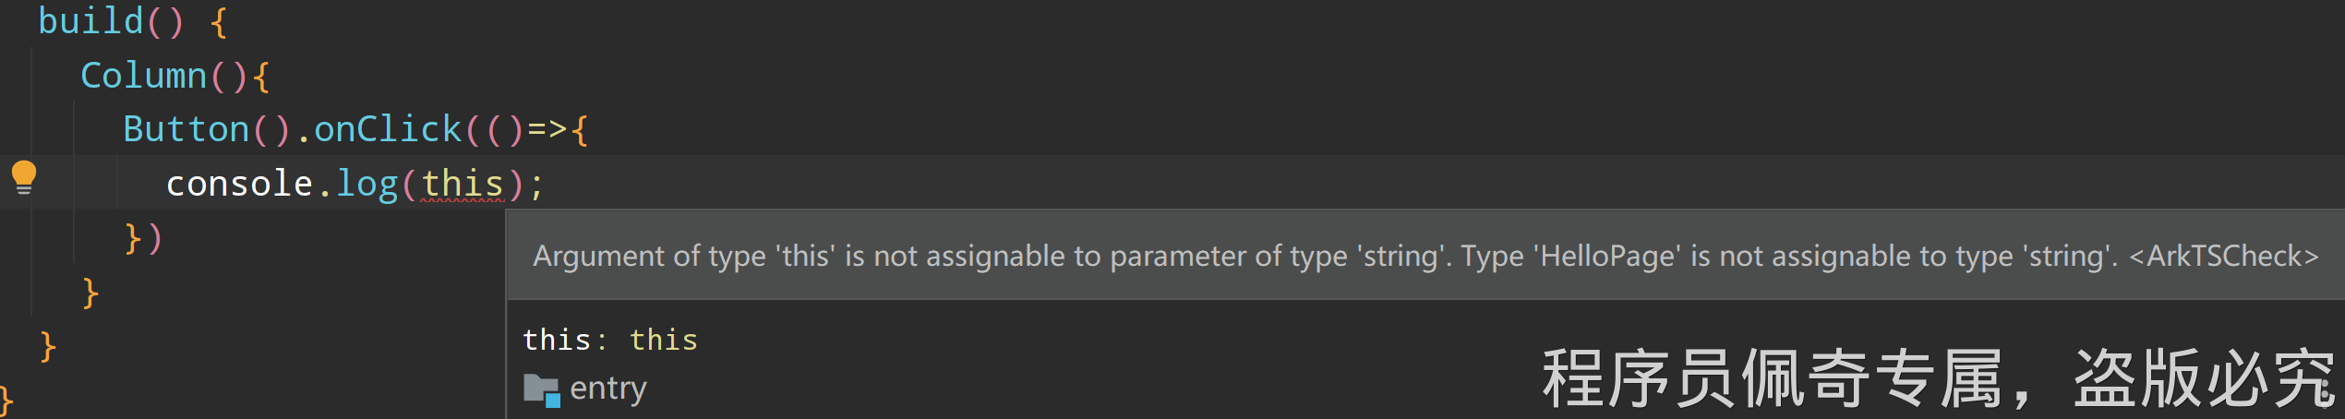Click the "log" method name
Image resolution: width=2345 pixels, height=419 pixels.
[367, 184]
